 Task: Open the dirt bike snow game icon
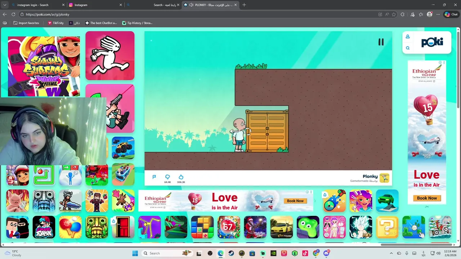[x=440, y=227]
